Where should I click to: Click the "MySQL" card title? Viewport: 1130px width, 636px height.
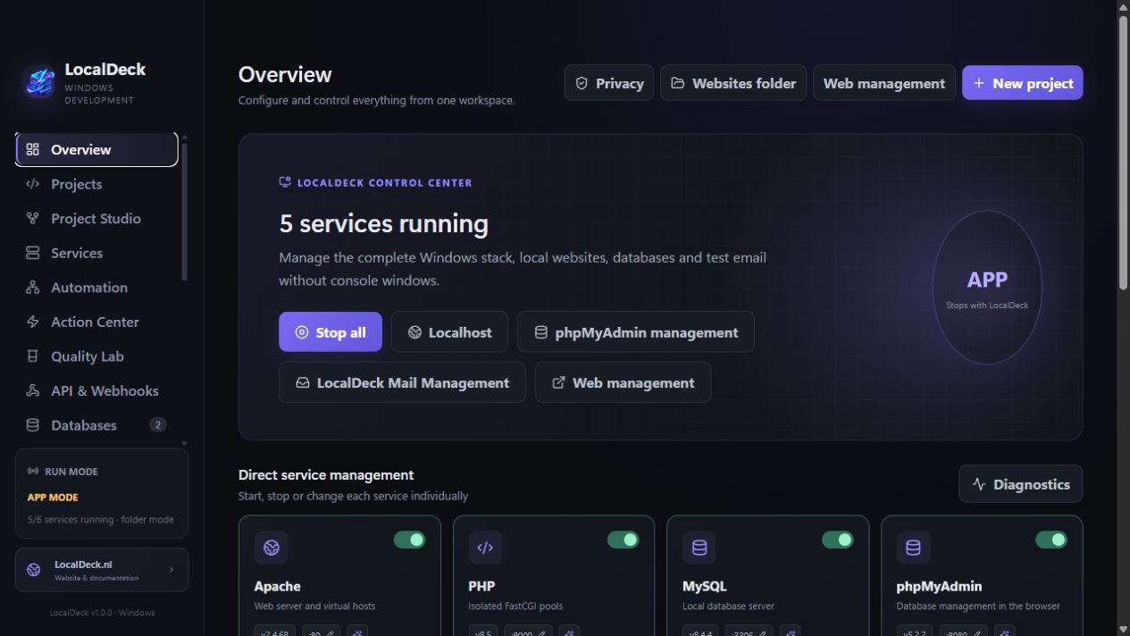(705, 587)
